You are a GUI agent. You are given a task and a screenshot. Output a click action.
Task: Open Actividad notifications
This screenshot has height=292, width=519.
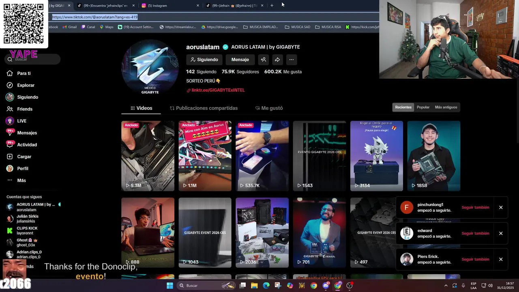tap(27, 145)
